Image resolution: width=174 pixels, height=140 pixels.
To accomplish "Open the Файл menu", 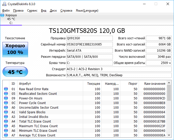I will pos(6,11).
